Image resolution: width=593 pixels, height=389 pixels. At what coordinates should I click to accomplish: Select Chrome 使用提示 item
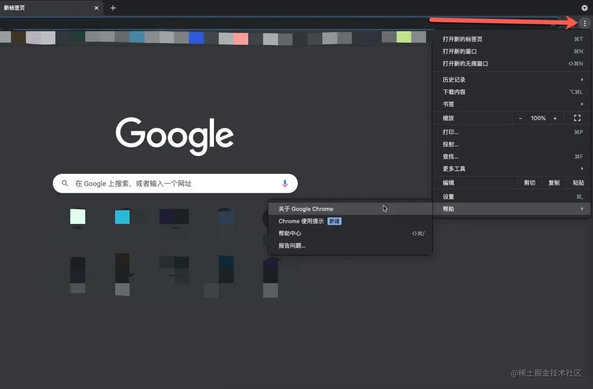(350, 221)
